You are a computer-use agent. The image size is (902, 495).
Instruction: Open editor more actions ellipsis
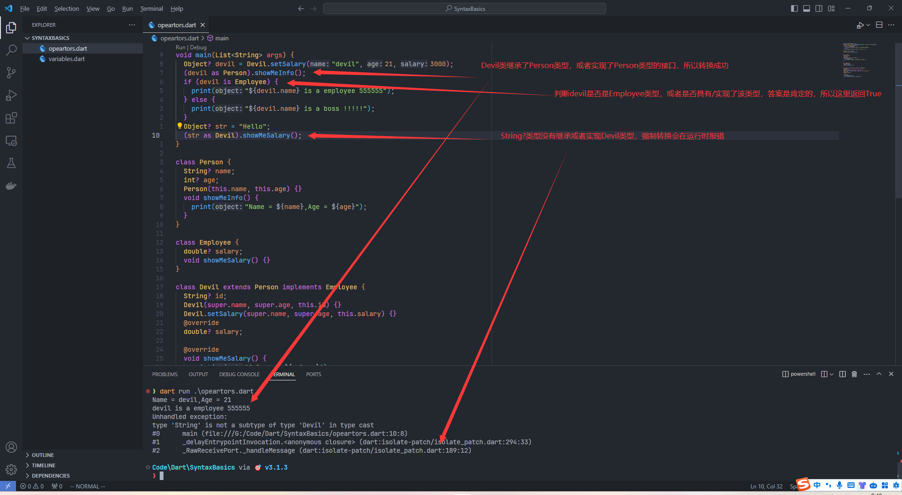(x=891, y=25)
